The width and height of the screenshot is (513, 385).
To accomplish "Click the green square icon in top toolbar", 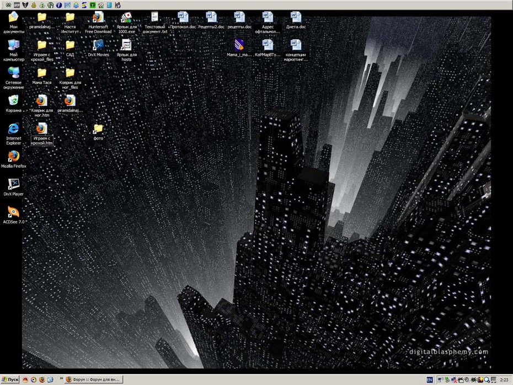I will pyautogui.click(x=93, y=5).
